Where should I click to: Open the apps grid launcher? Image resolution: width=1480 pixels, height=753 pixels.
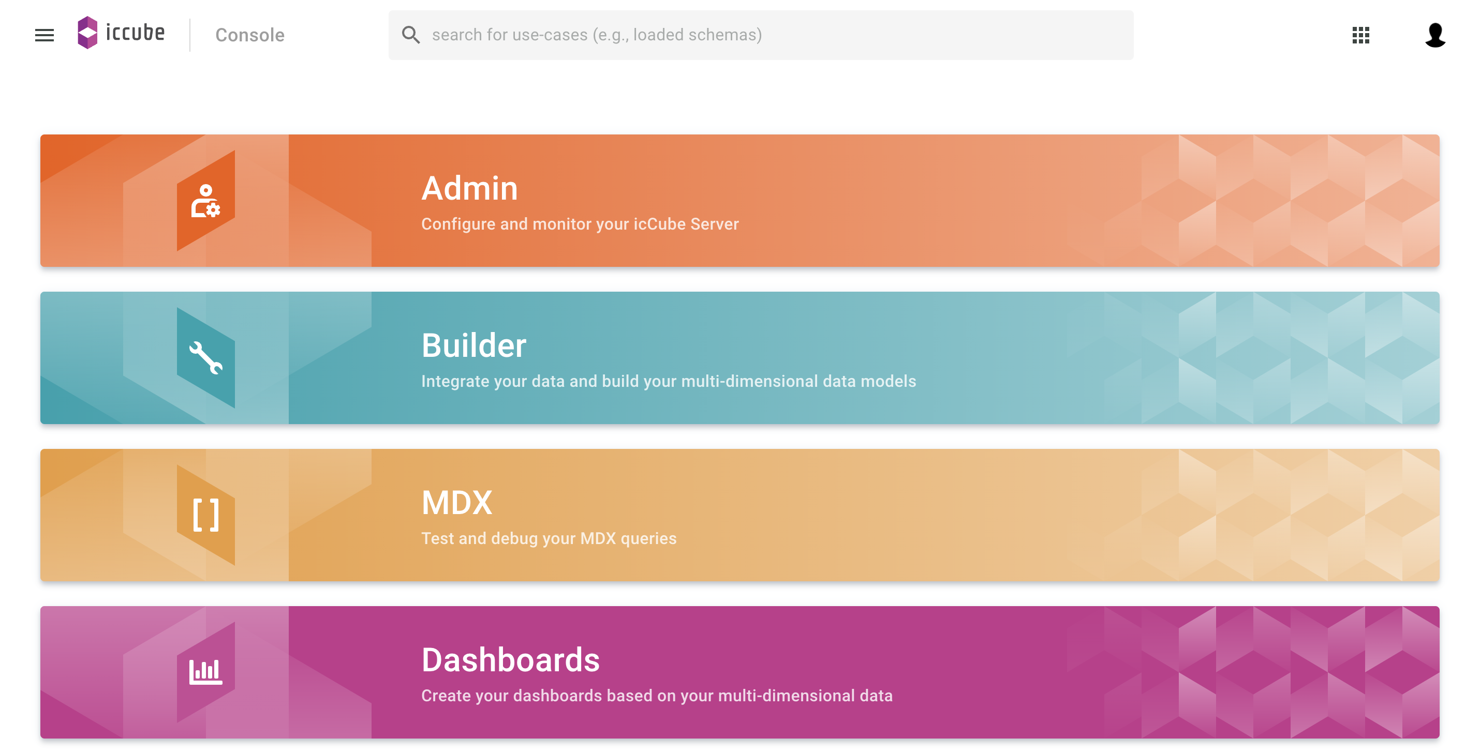tap(1360, 35)
